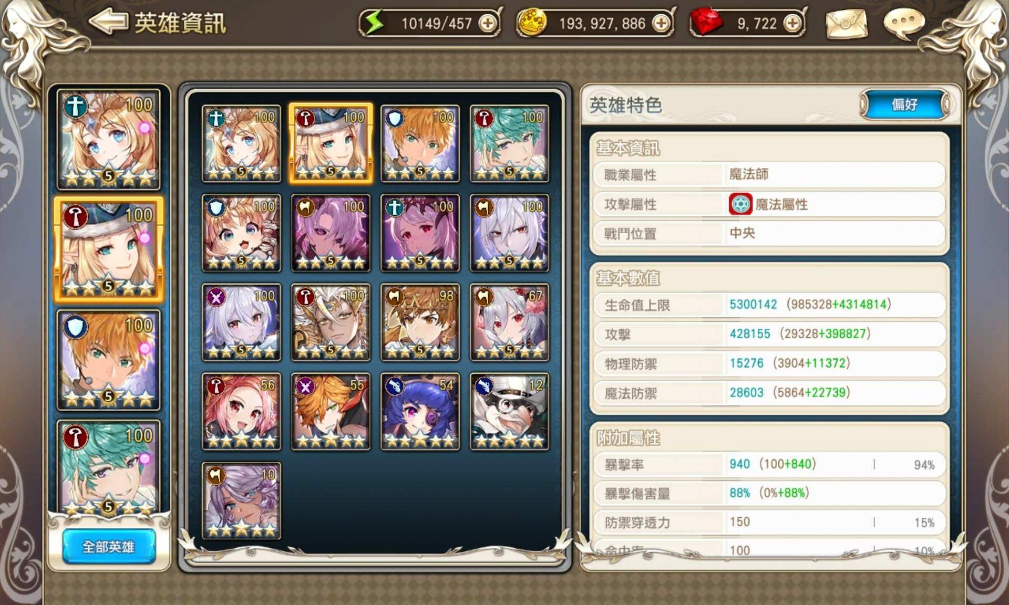Pick the level 56 pink-haired hero
Image resolution: width=1009 pixels, height=605 pixels.
(241, 412)
